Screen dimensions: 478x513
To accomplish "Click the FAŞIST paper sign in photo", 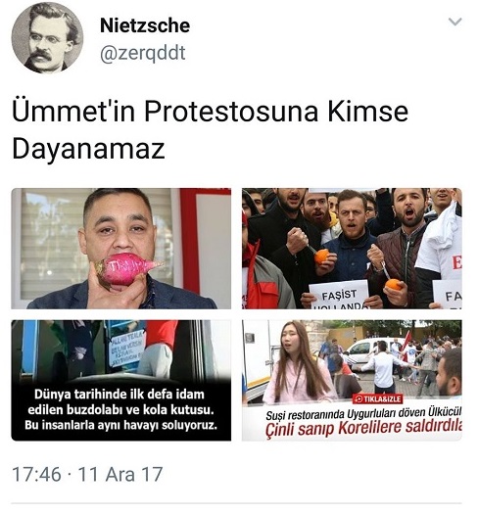I will [x=339, y=295].
